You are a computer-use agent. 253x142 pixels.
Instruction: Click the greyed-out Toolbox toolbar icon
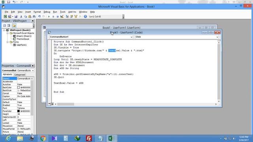(x=80, y=17)
